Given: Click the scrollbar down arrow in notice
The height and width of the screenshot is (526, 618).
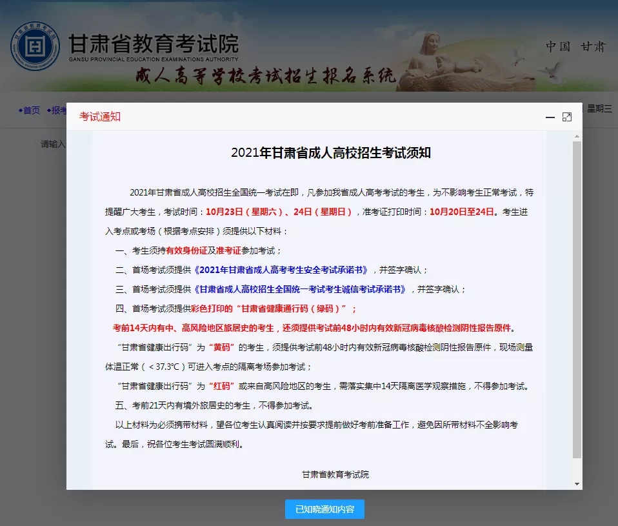Looking at the screenshot, I should click(577, 484).
